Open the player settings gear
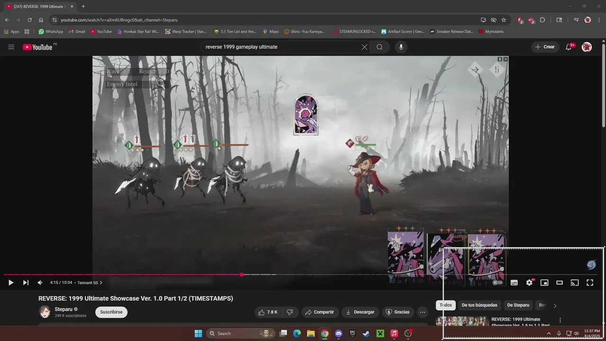This screenshot has width=606, height=341. coord(529,283)
